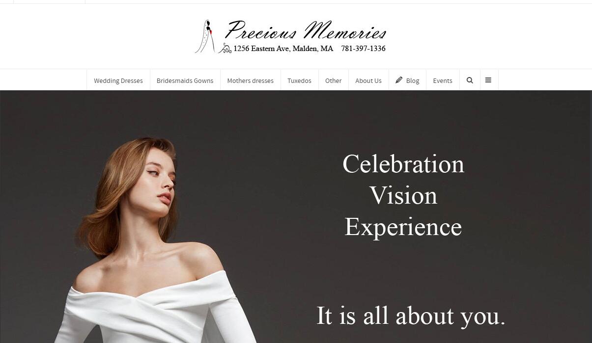Click the bride's photo in hero banner
The width and height of the screenshot is (592, 343).
point(157,240)
